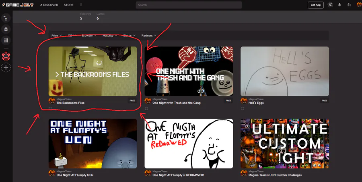The width and height of the screenshot is (362, 182).
Task: Click FREE badge on Hell's Eggs
Action: pos(324,101)
